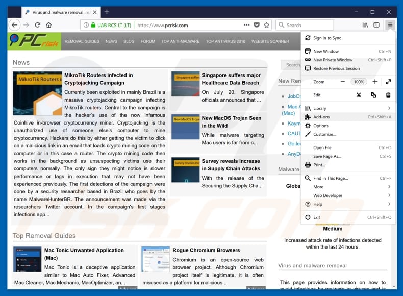The image size is (403, 296).
Task: Open a new tab with plus button
Action: (107, 12)
